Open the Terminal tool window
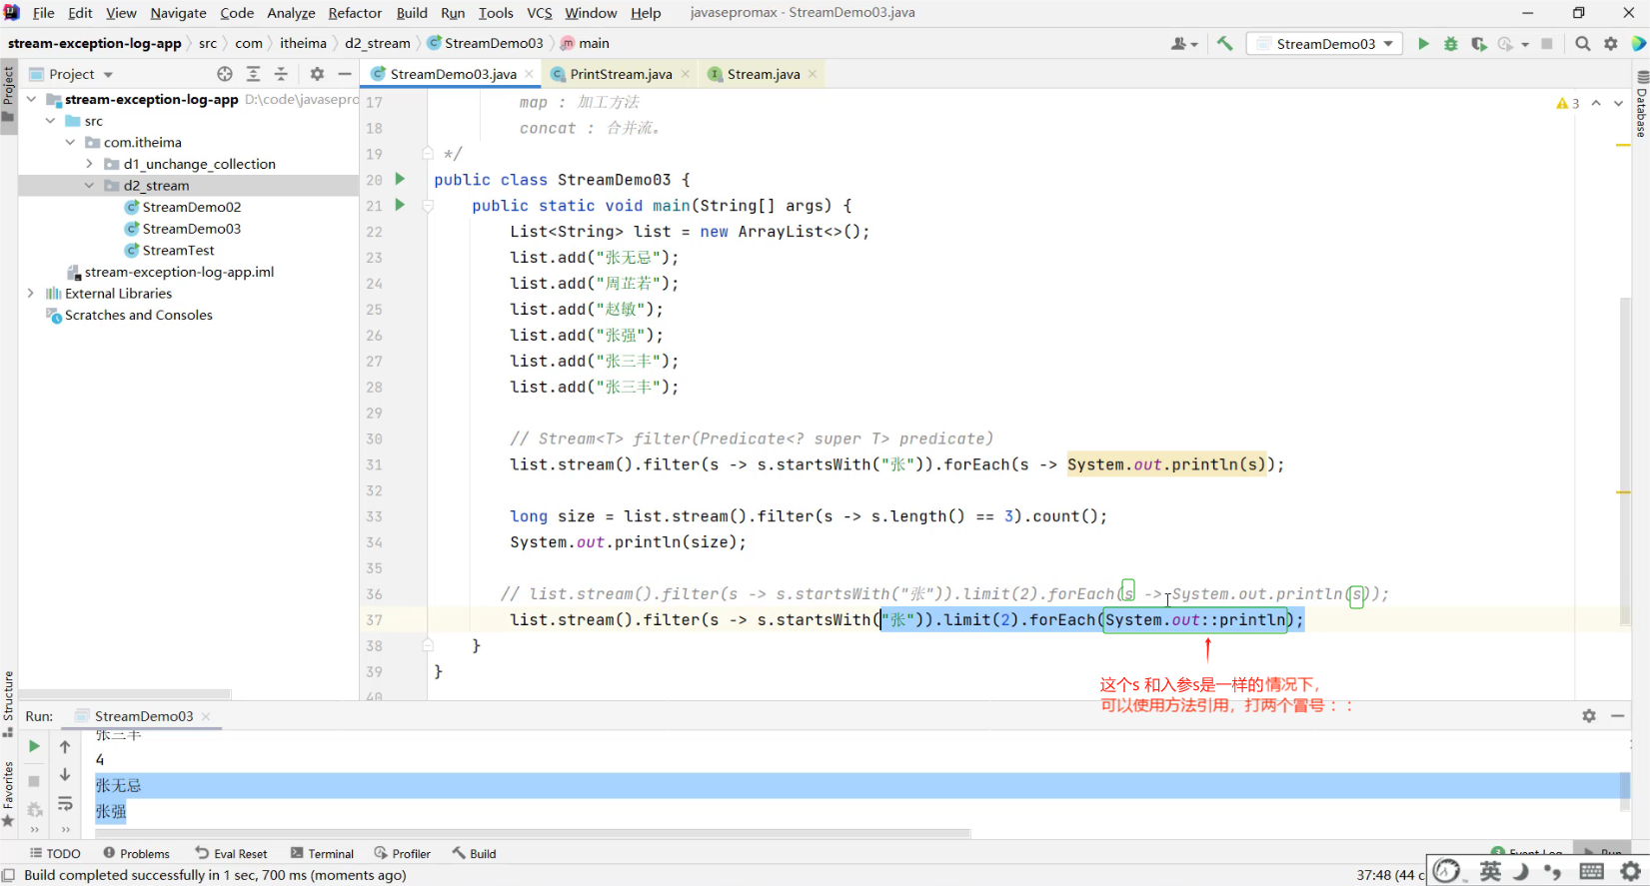This screenshot has height=886, width=1650. (322, 853)
